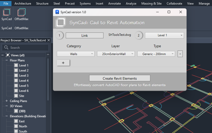Click the Link button in SynCad

pos(85,35)
